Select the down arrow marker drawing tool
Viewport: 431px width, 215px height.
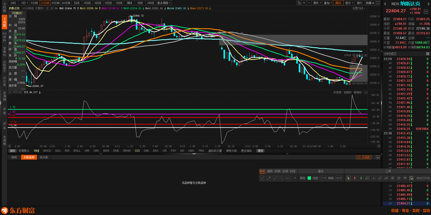(361, 178)
